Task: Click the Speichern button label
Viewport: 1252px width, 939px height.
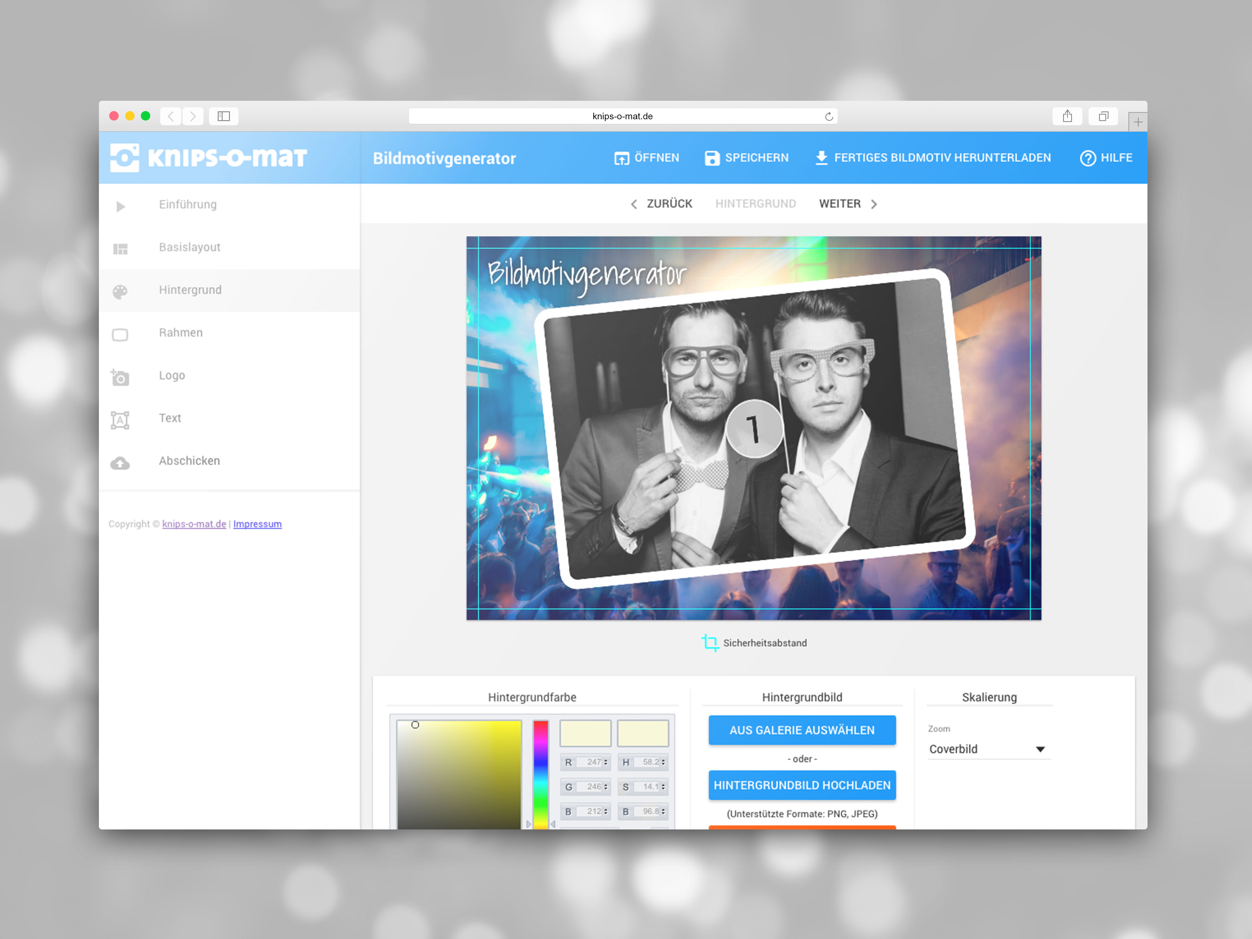Action: pos(757,158)
